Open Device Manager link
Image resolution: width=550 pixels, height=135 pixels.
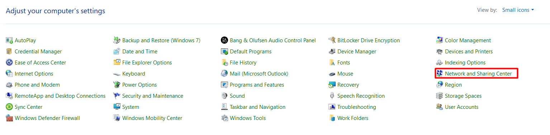357,52
